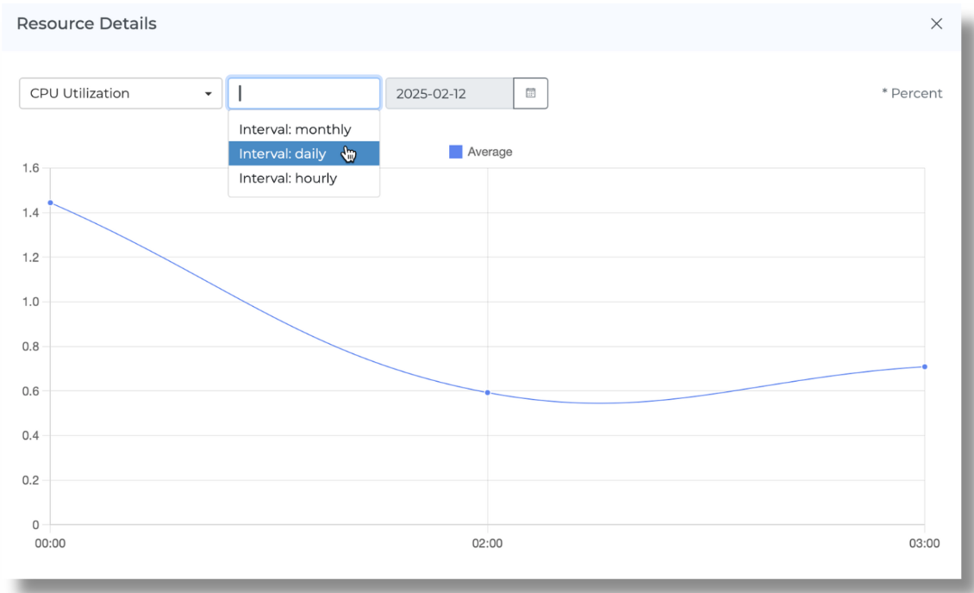Click the 2025-02-12 date field
974x593 pixels.
pyautogui.click(x=449, y=93)
